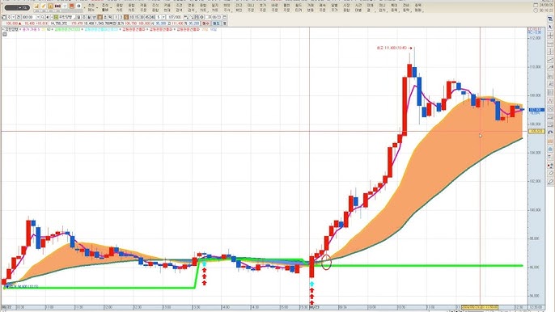Click the small button right of 매도
The width and height of the screenshot is (555, 312).
point(224,23)
